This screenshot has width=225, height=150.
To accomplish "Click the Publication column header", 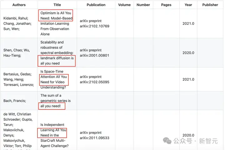I will (x=96, y=5).
